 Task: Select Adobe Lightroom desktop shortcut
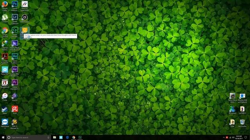15,19
